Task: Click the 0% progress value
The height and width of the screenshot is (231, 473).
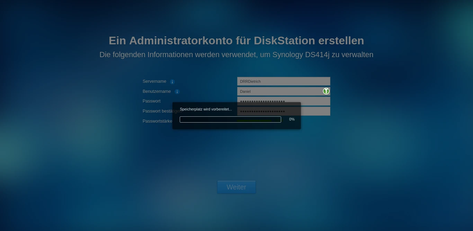Action: click(292, 119)
